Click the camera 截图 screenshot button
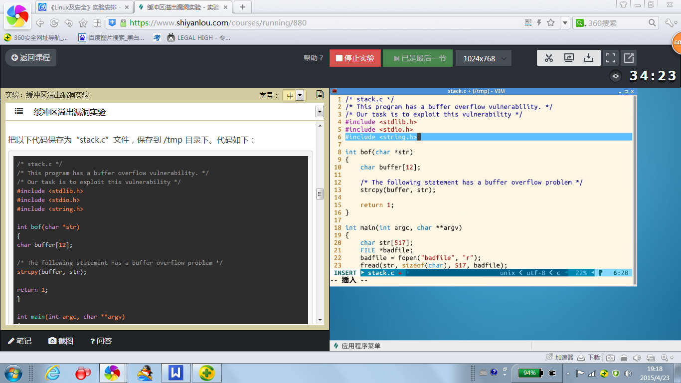 pos(61,341)
